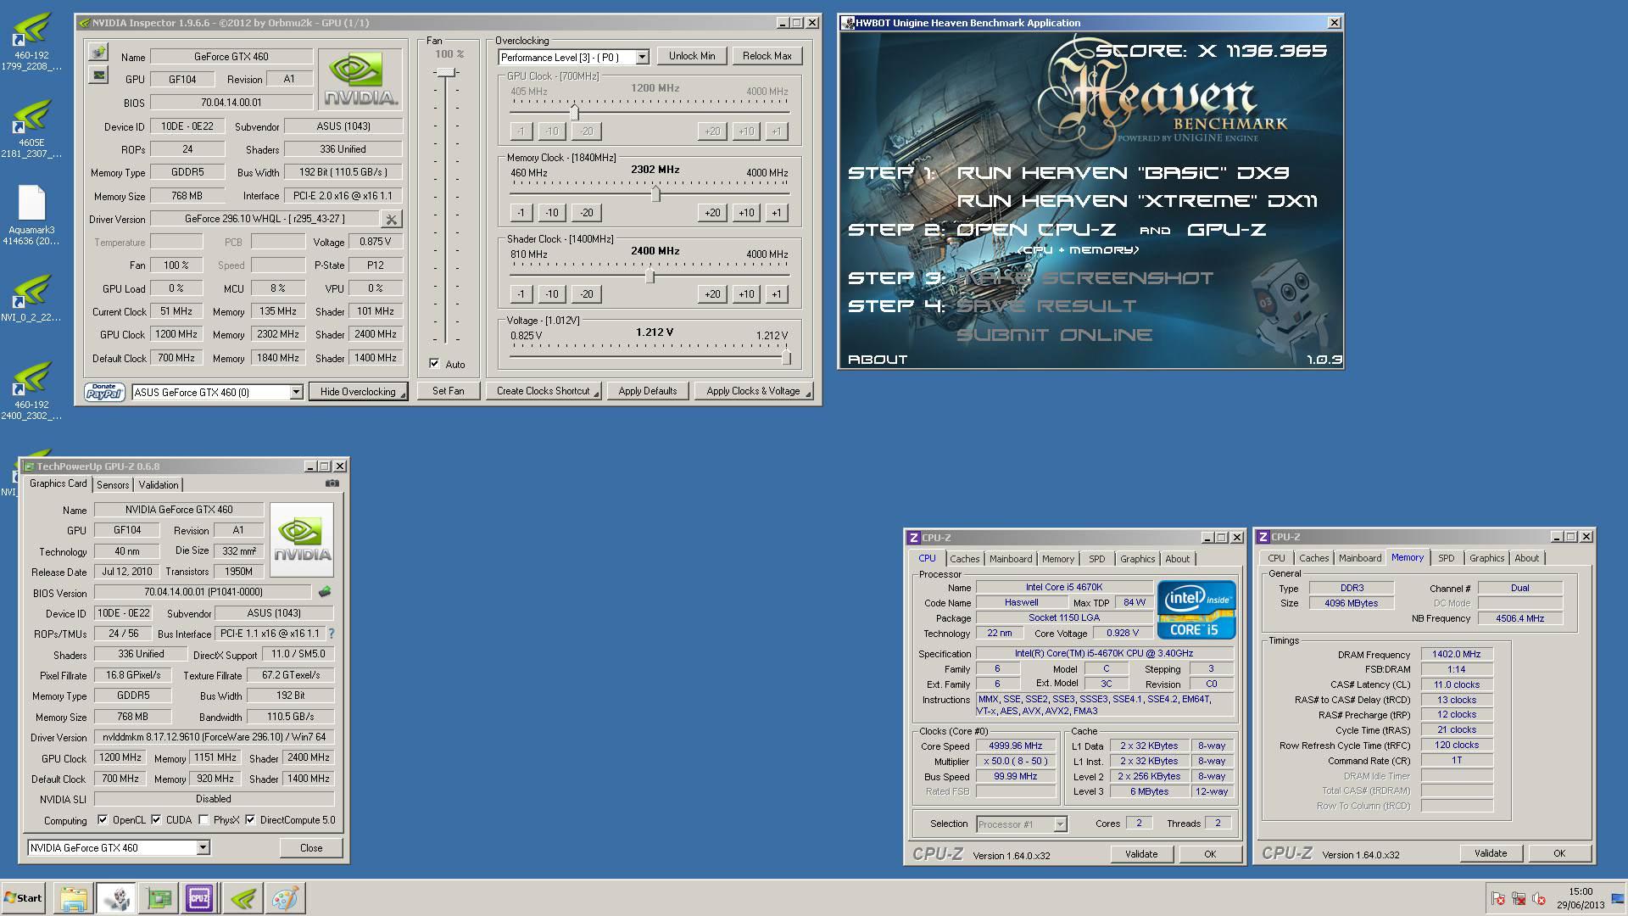Click BIOS save chip icon in GPU-Z
The height and width of the screenshot is (916, 1628).
point(324,591)
